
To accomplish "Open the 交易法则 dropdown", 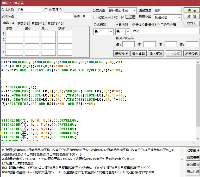I will 128,32.
